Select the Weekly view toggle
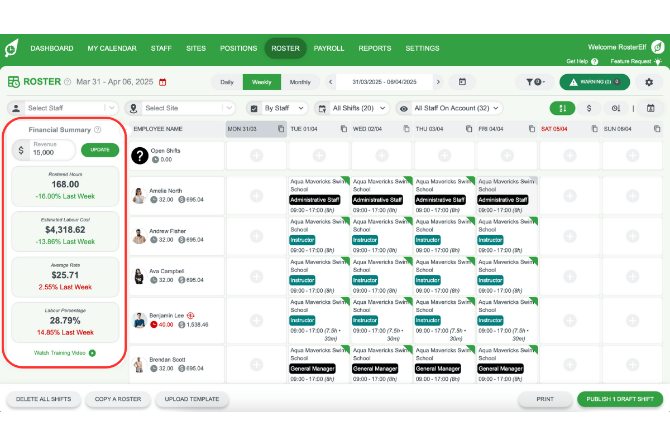 click(x=261, y=82)
